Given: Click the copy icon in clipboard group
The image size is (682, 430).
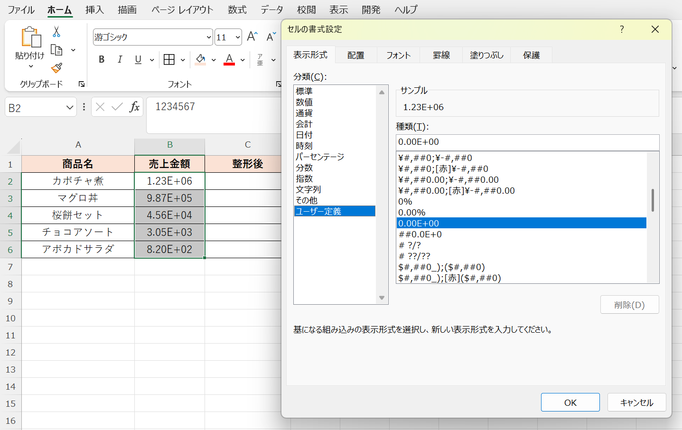Looking at the screenshot, I should [56, 50].
